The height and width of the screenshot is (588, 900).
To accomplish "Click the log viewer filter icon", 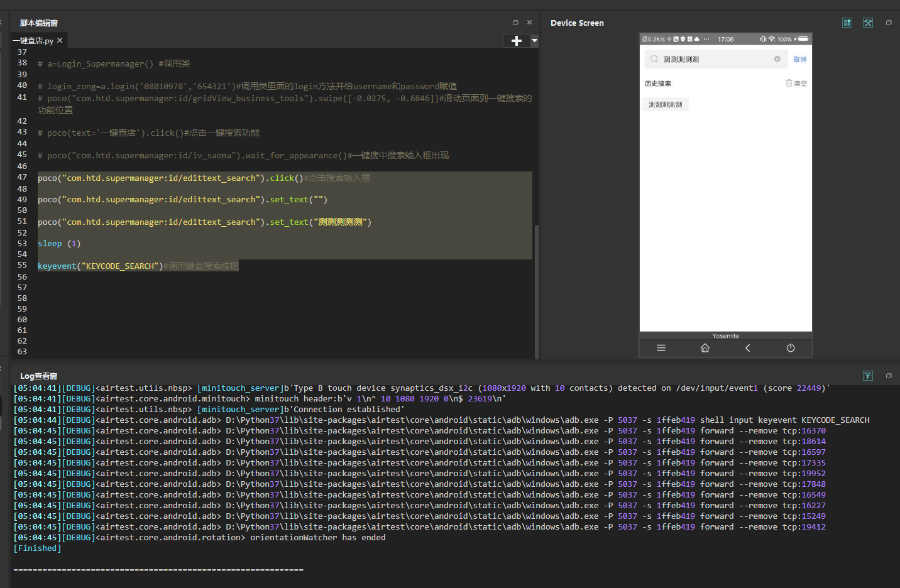I will (868, 376).
